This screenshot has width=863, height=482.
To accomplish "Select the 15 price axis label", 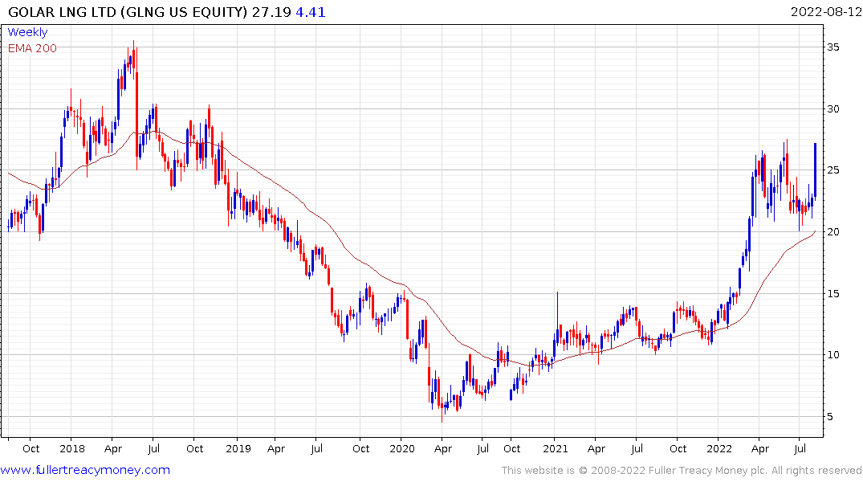I will click(832, 293).
